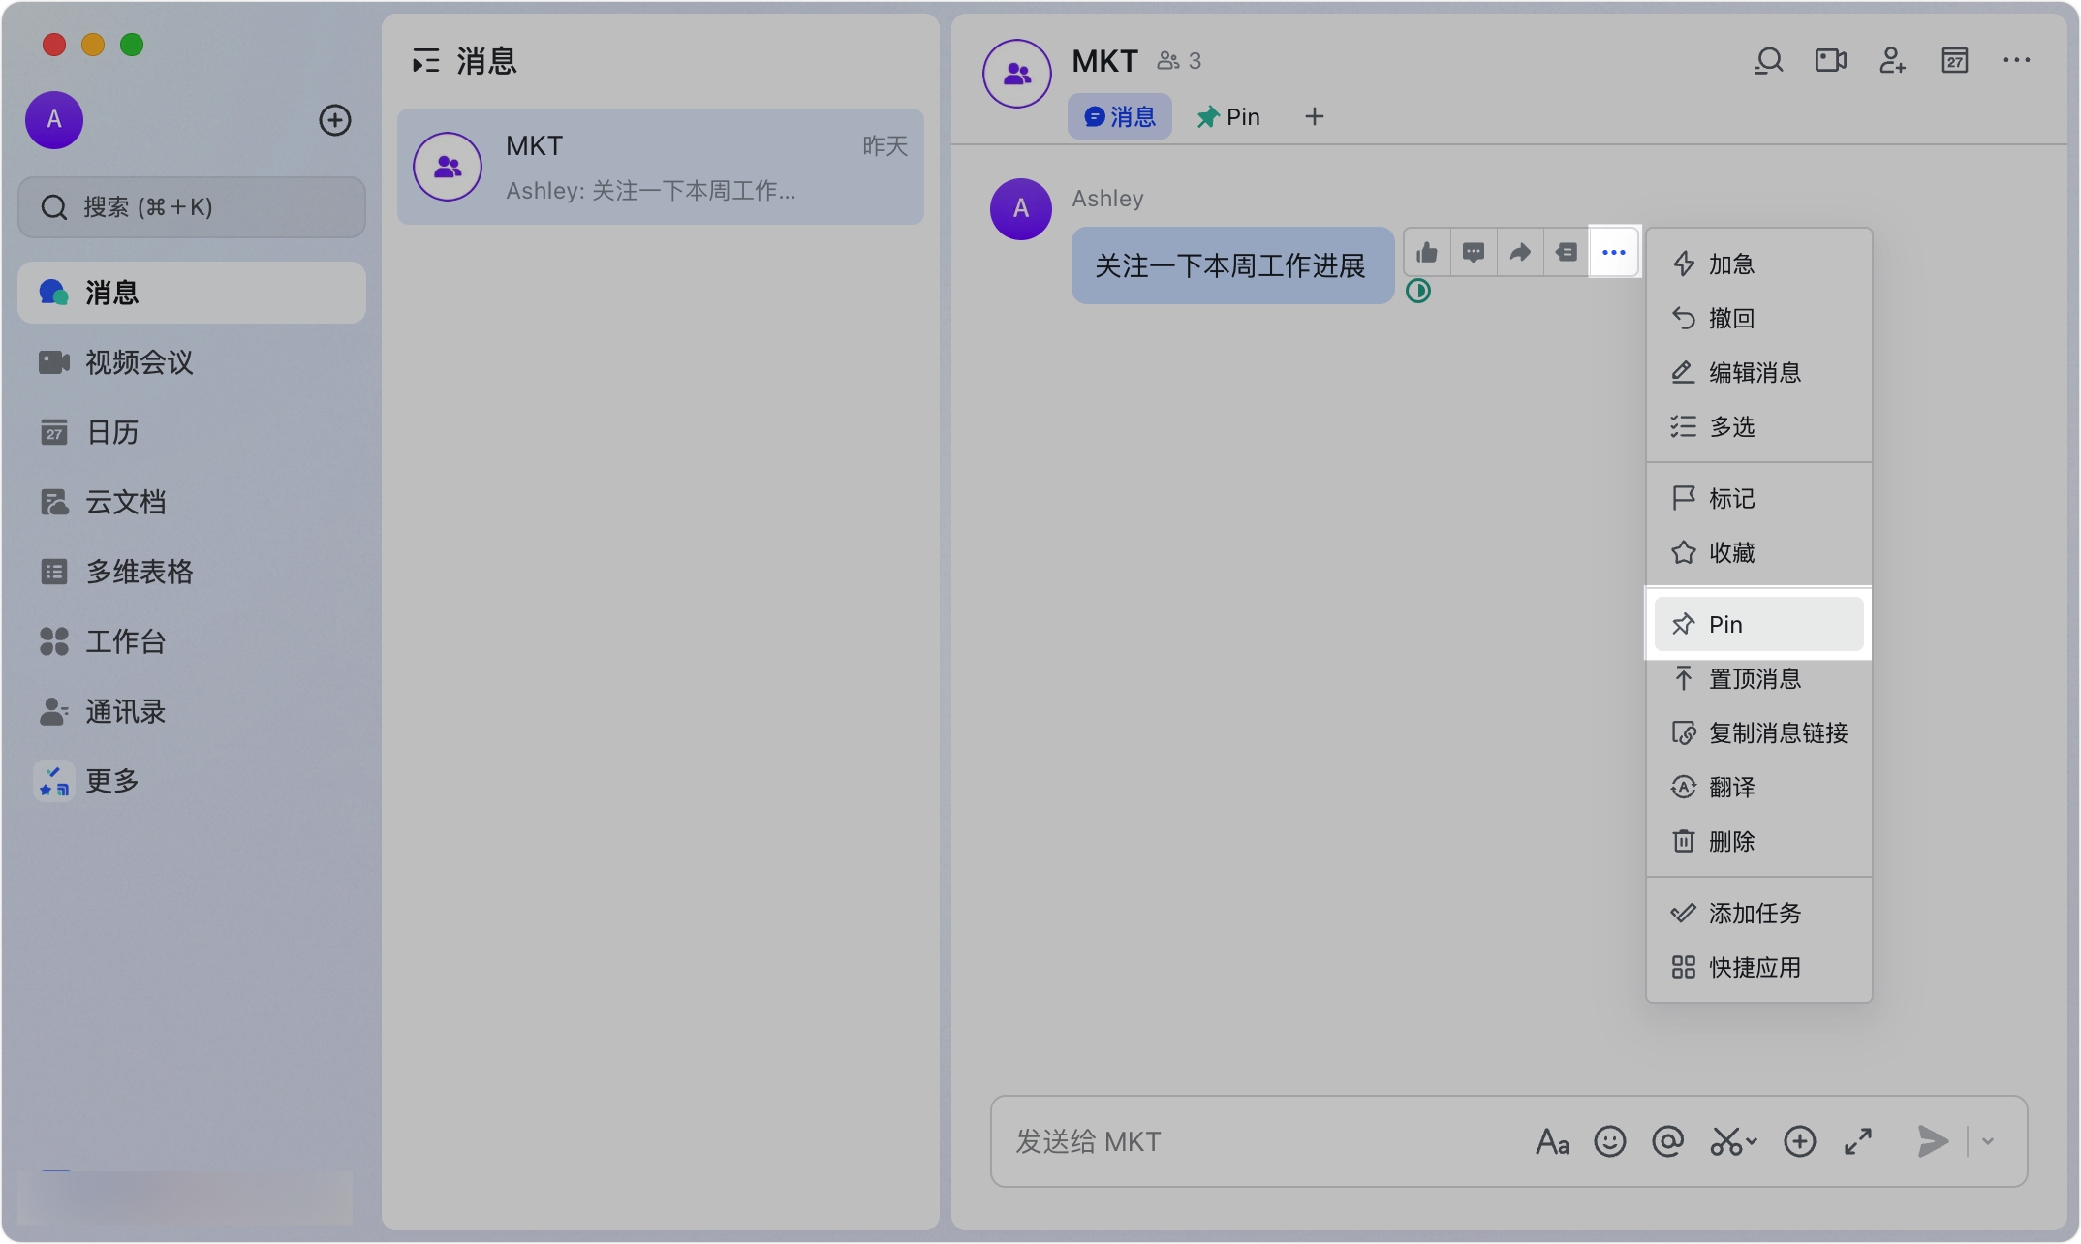The width and height of the screenshot is (2081, 1244).
Task: Click the MKT group avatar in chat header
Action: 1017,74
